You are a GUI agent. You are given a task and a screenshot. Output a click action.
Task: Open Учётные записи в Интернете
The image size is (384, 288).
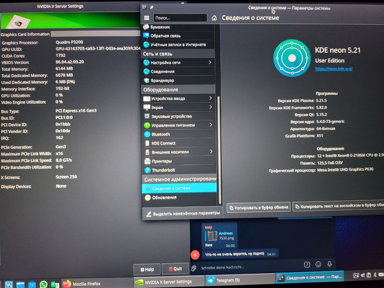point(178,44)
